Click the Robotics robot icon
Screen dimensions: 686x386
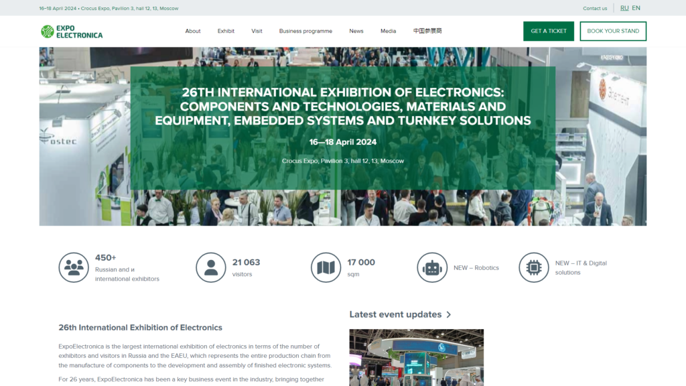pos(432,267)
